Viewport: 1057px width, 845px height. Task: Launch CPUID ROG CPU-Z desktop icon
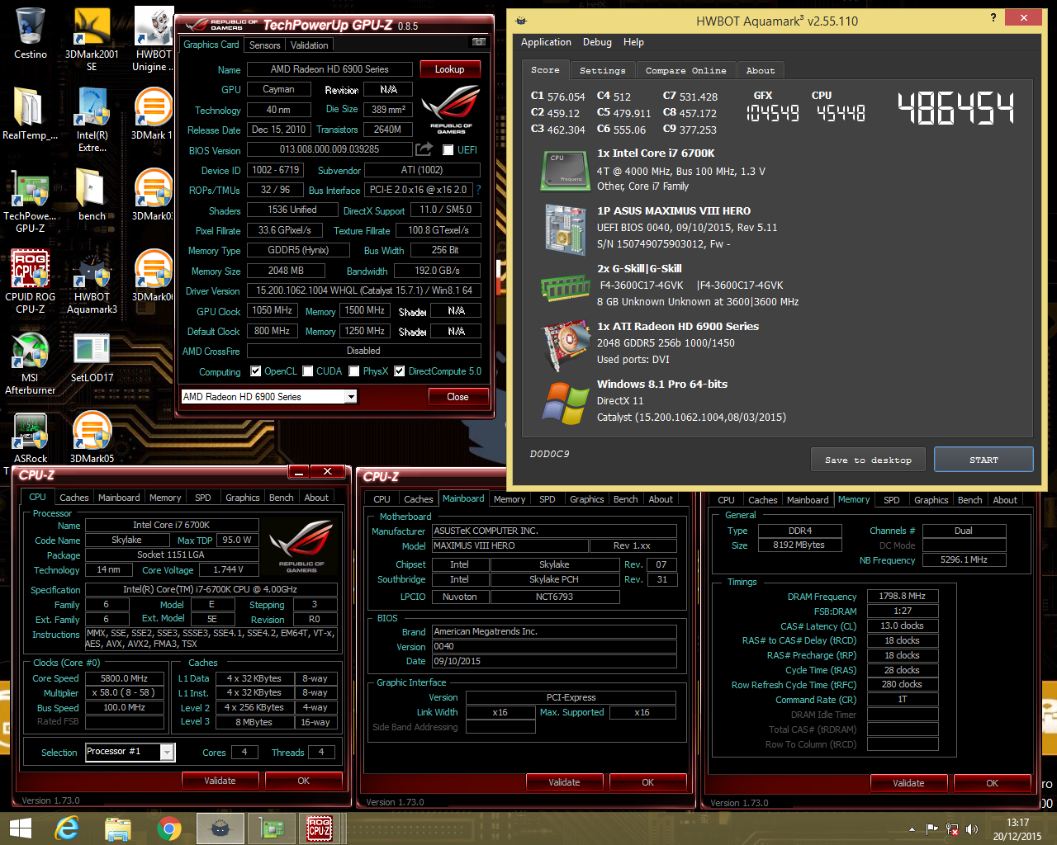pyautogui.click(x=30, y=281)
